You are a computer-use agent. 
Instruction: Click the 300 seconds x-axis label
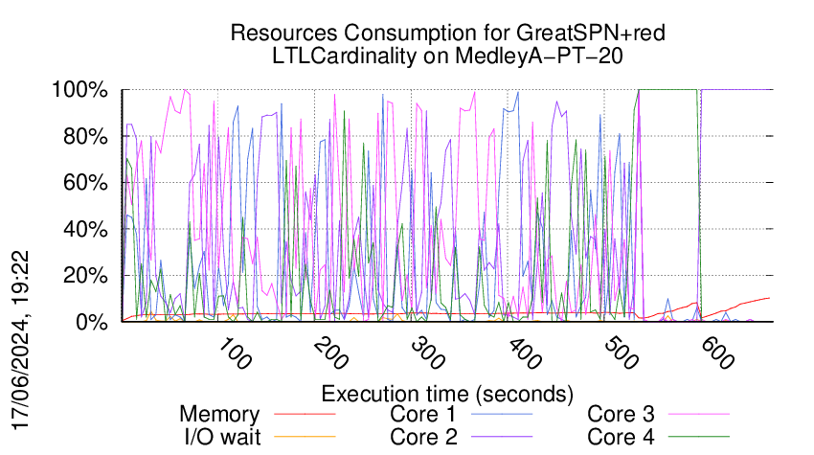click(427, 353)
